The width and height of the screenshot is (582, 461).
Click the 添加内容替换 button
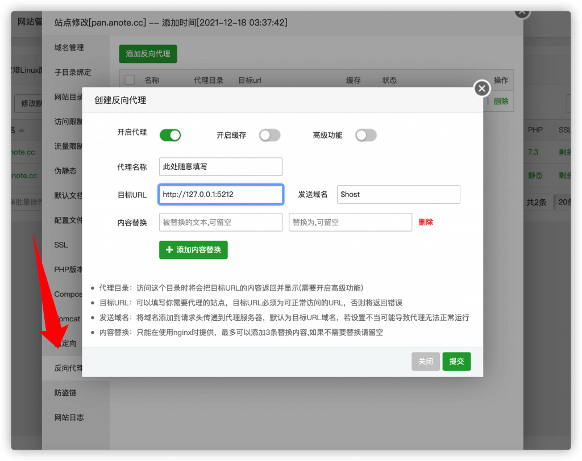pos(193,249)
